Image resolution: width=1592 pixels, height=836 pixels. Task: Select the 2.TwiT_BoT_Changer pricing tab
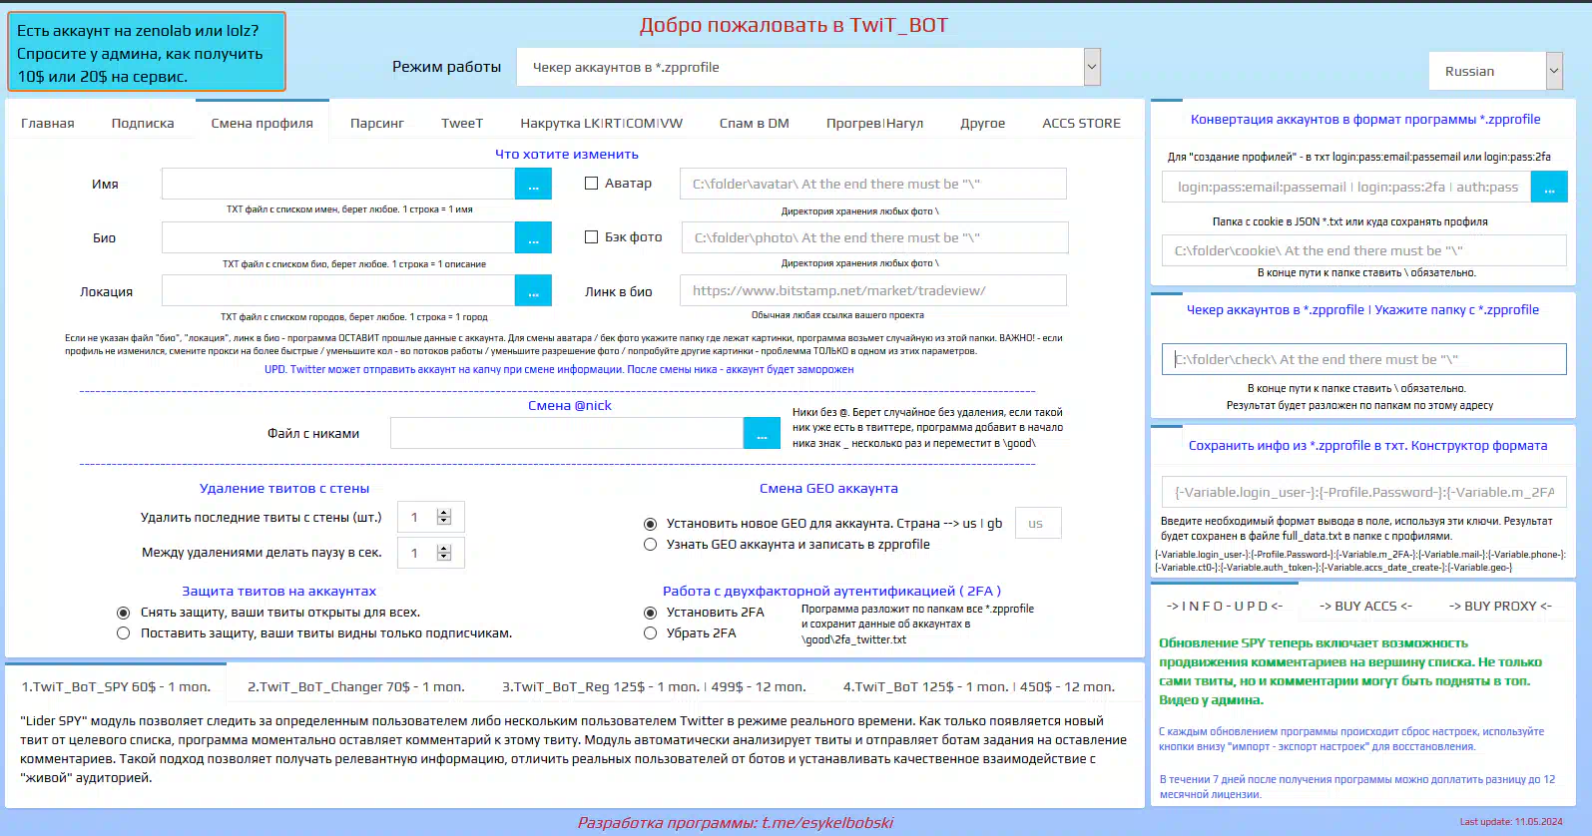click(x=356, y=687)
